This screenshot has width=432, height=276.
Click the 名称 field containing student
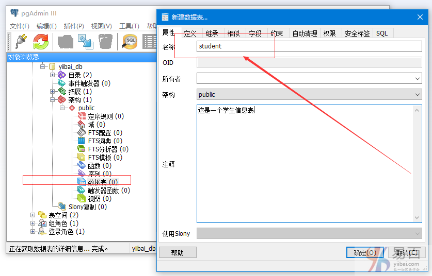tap(309, 46)
